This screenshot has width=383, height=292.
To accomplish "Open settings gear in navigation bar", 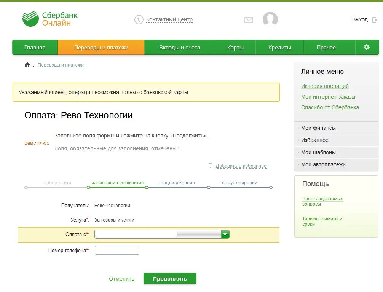I will point(367,47).
